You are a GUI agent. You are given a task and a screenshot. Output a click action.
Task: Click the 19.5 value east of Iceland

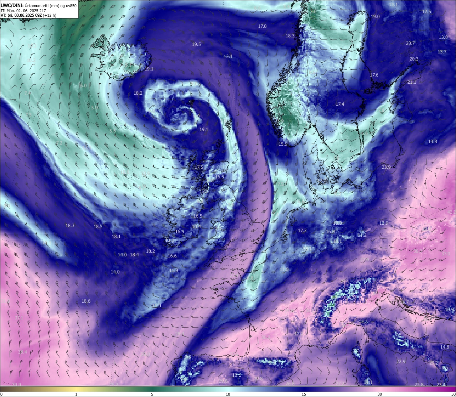point(196,45)
